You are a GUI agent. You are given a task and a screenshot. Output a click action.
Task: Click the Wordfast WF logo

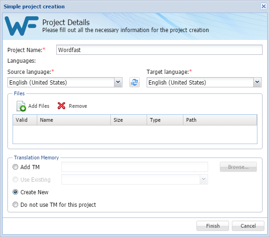(x=21, y=26)
